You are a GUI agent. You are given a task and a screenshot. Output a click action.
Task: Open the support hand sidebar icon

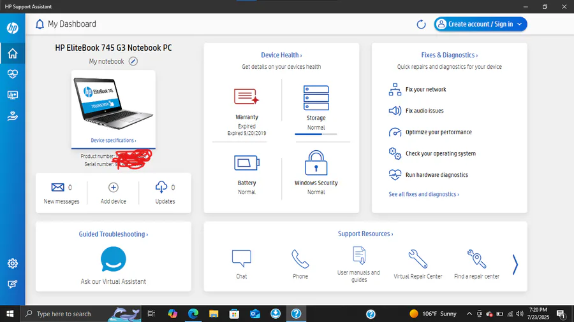[13, 116]
